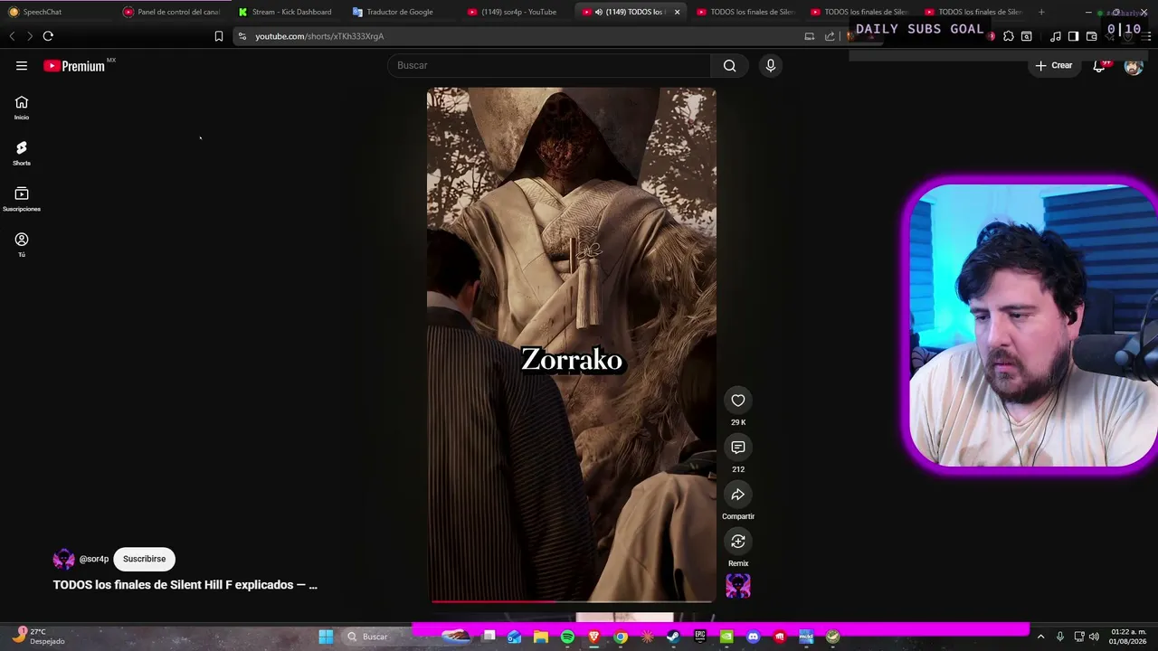Open the taskbar clock and calendar
This screenshot has width=1158, height=651.
click(1128, 637)
